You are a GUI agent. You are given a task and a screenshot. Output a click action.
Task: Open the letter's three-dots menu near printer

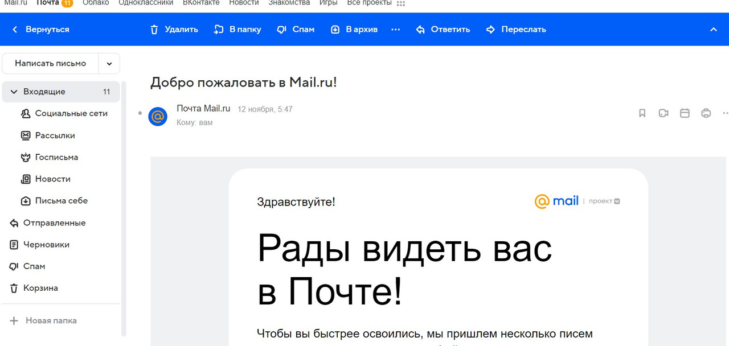point(725,113)
